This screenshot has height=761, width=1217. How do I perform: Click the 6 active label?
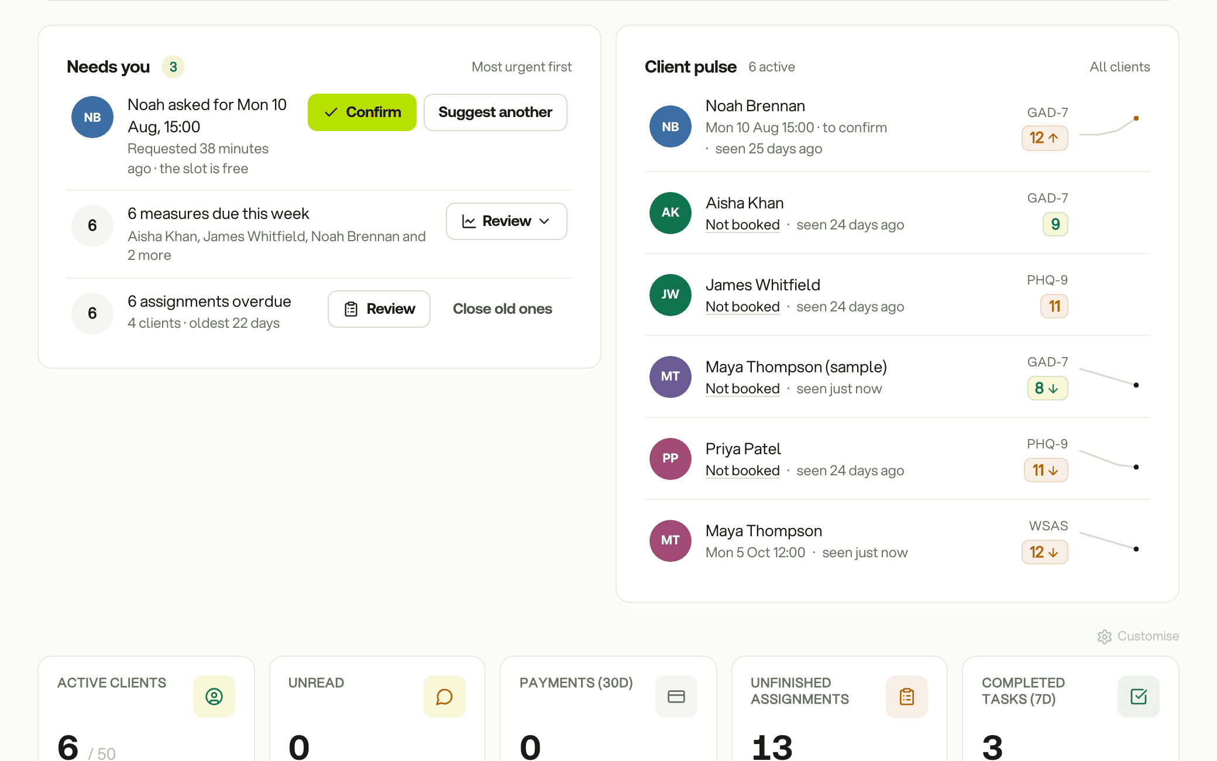click(x=772, y=67)
